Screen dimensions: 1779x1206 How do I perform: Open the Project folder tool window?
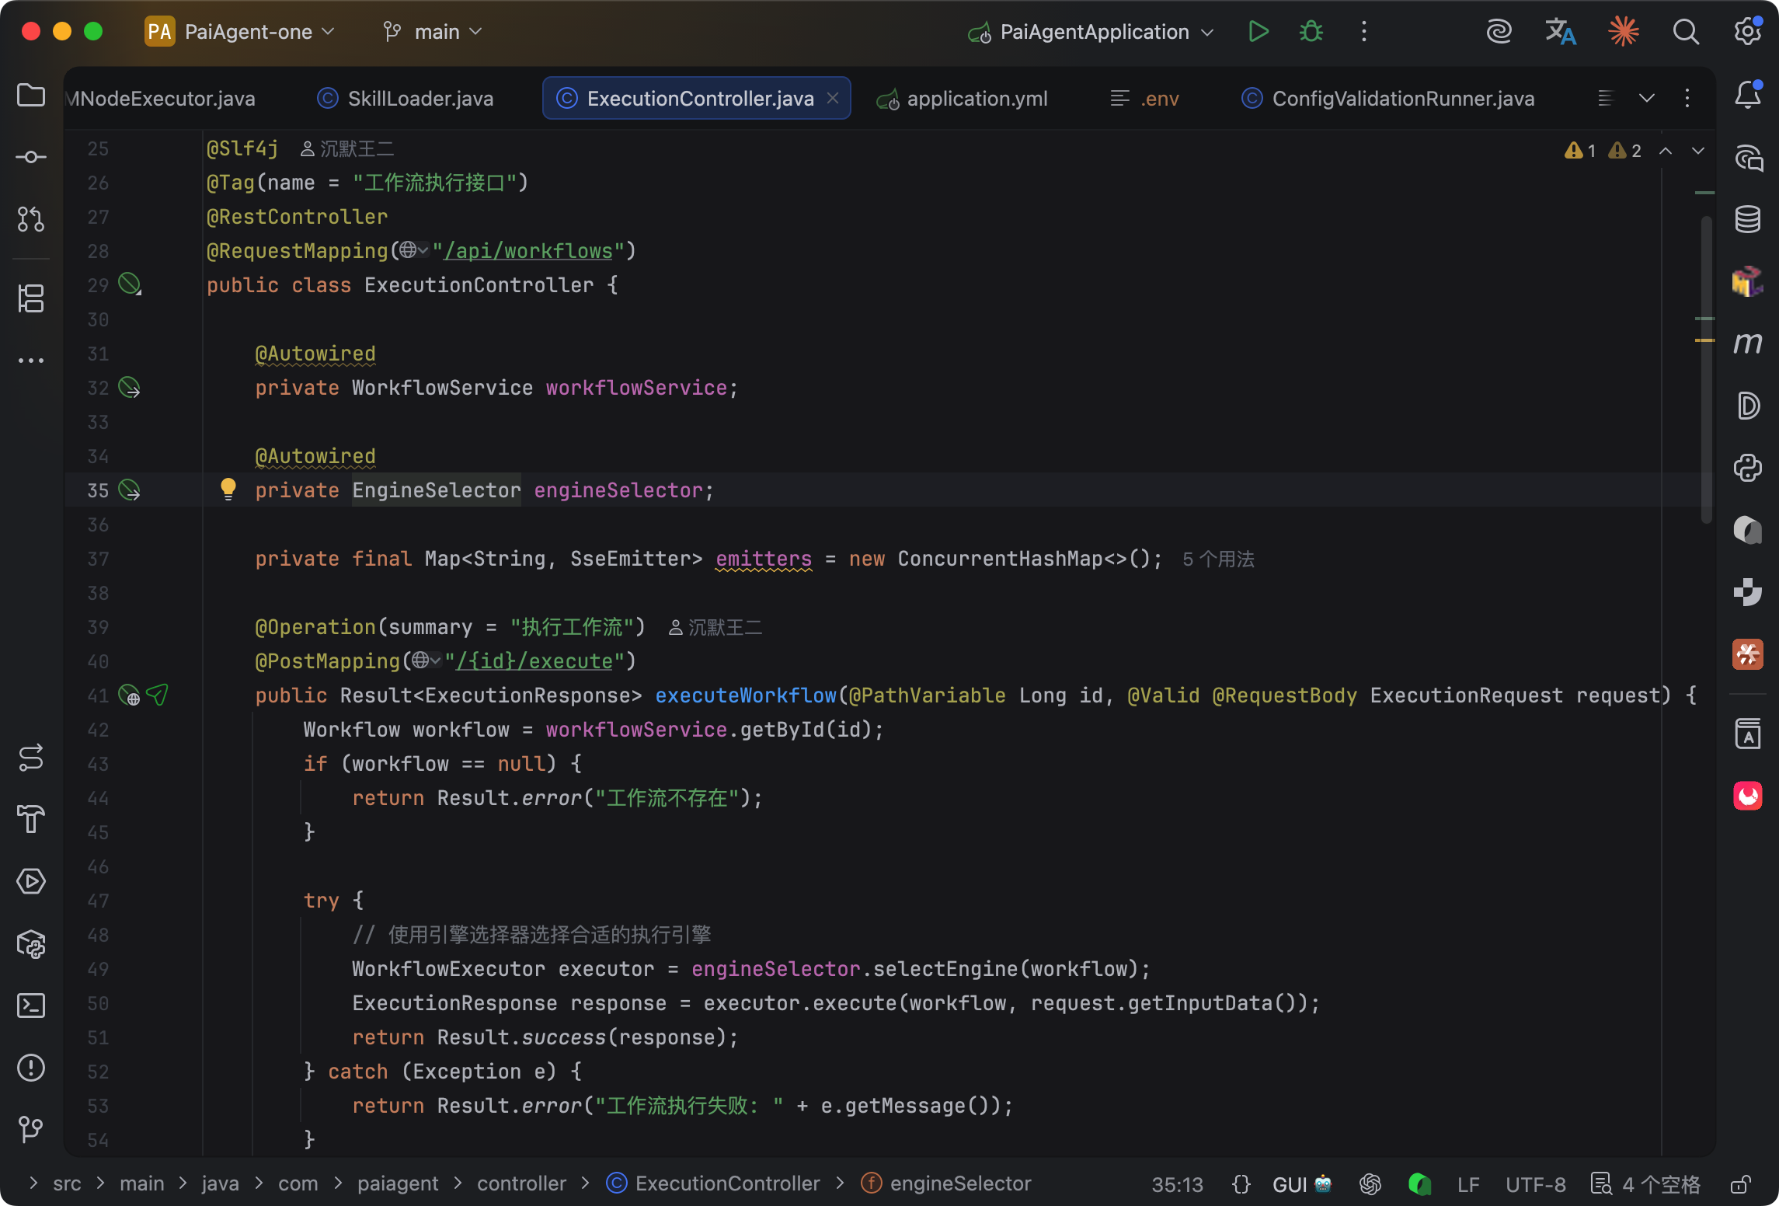pos(31,96)
